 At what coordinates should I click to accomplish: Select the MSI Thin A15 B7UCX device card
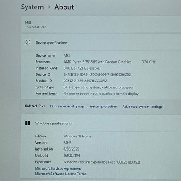point(101,24)
